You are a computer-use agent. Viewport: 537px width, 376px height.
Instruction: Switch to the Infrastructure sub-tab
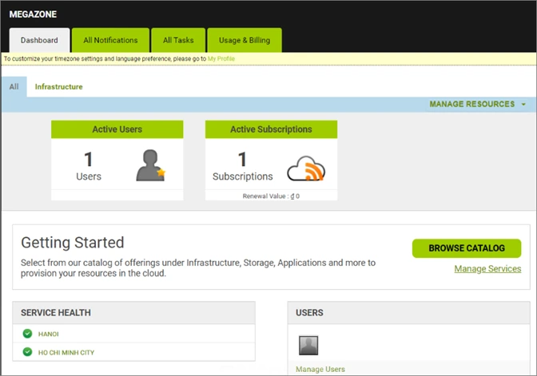(58, 87)
